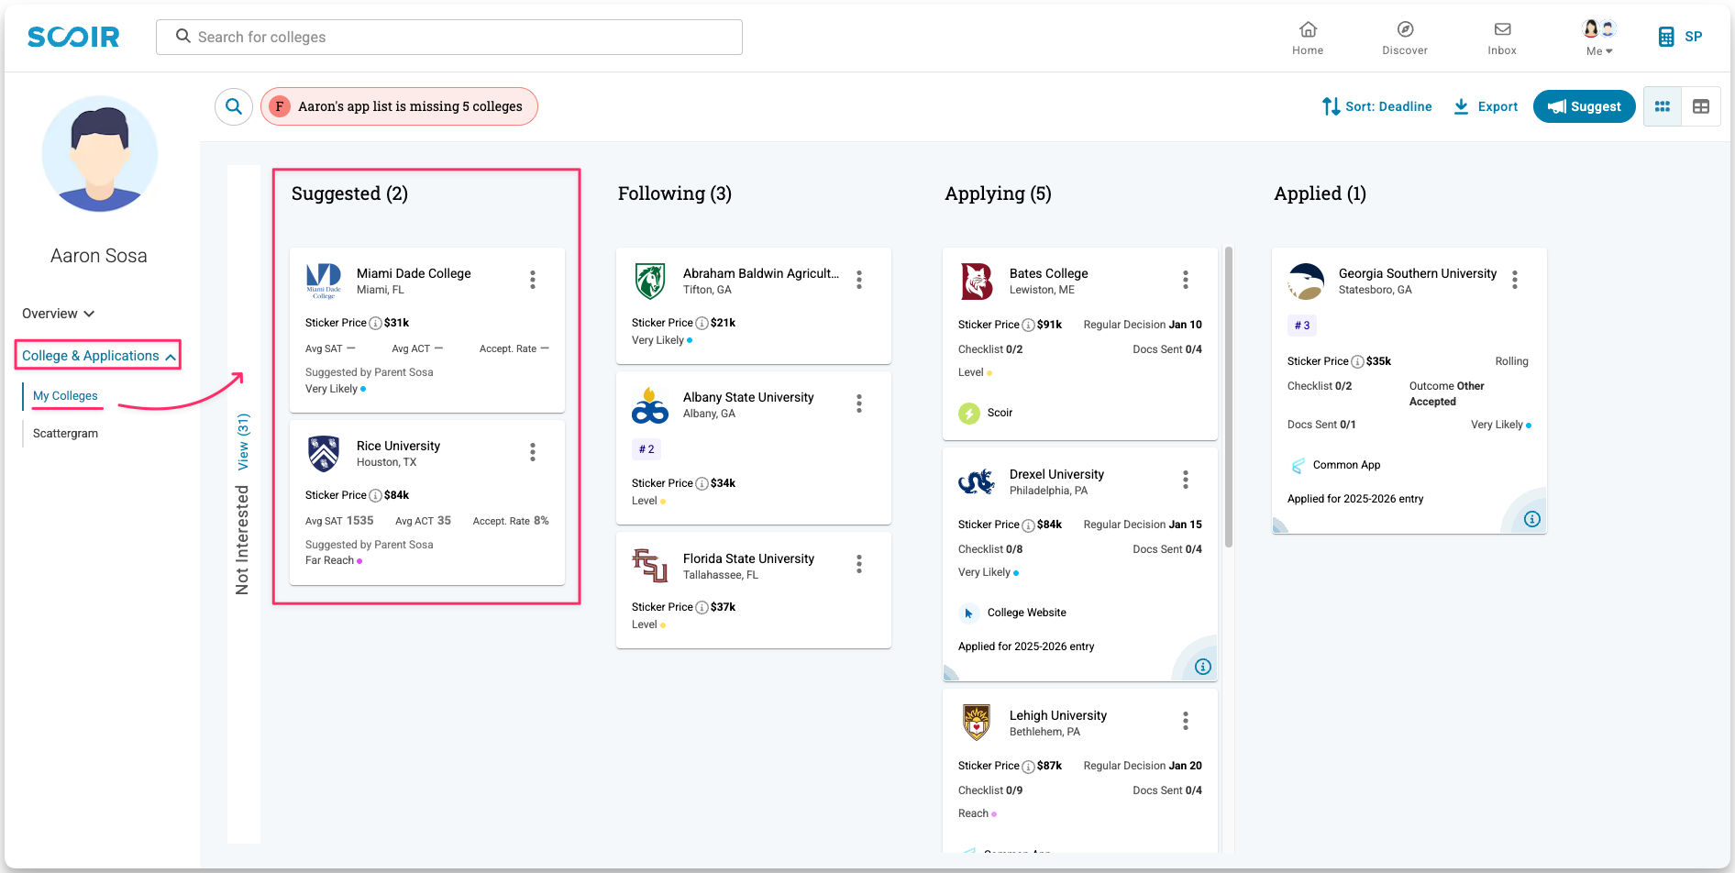Image resolution: width=1735 pixels, height=873 pixels.
Task: Click the info icon on Drexel University card
Action: click(1203, 667)
